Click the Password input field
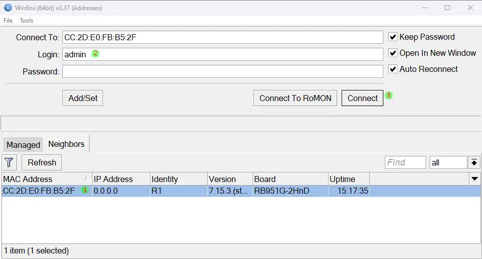 222,71
